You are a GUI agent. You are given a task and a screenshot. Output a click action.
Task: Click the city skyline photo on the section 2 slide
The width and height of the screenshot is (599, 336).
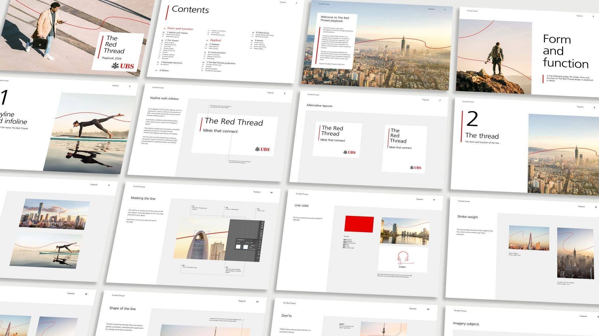pyautogui.click(x=563, y=155)
